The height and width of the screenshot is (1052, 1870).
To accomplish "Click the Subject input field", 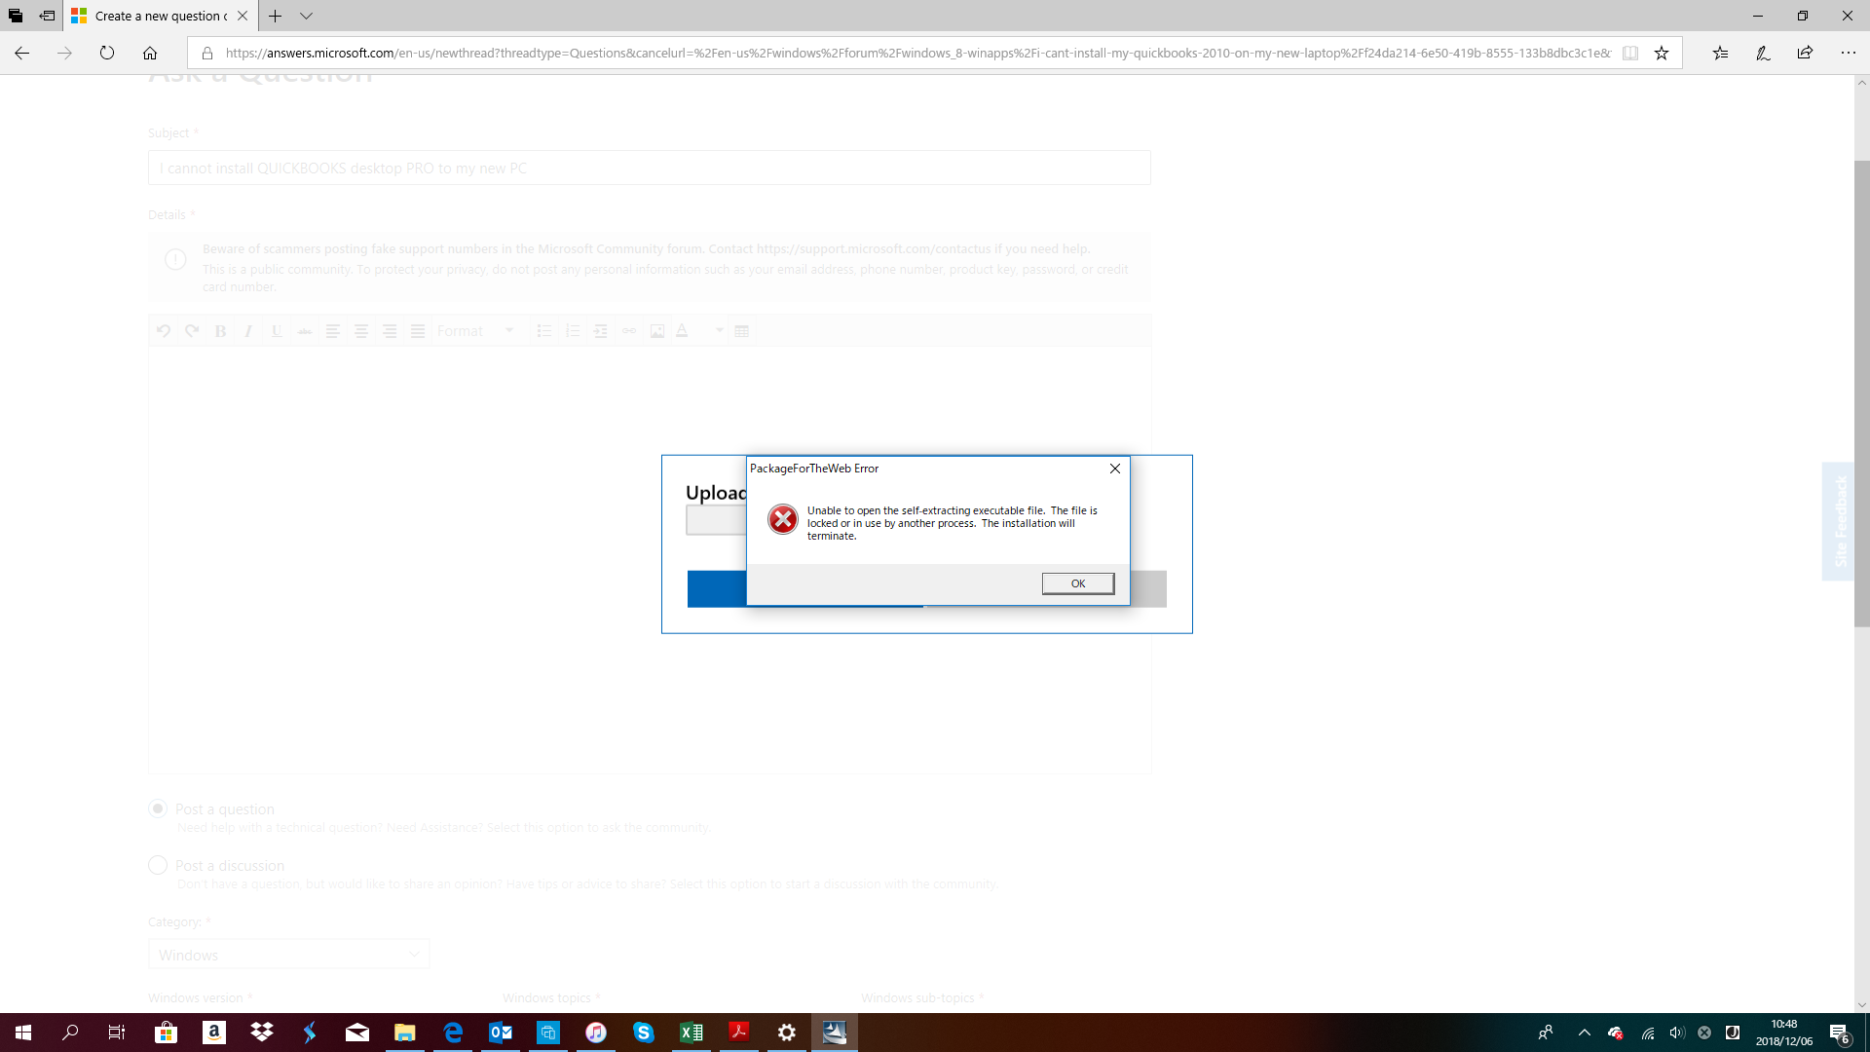I will tap(650, 168).
